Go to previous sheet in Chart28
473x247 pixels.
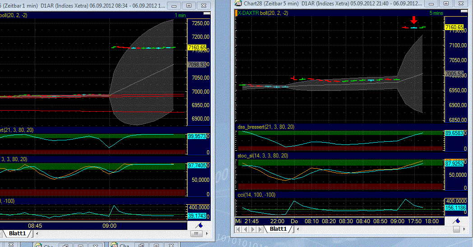(x=246, y=229)
